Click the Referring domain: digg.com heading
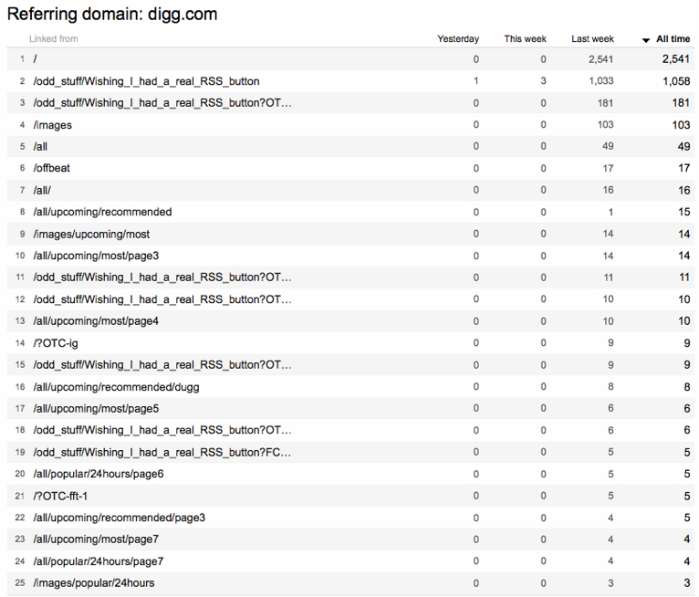Image resolution: width=699 pixels, height=597 pixels. [112, 15]
